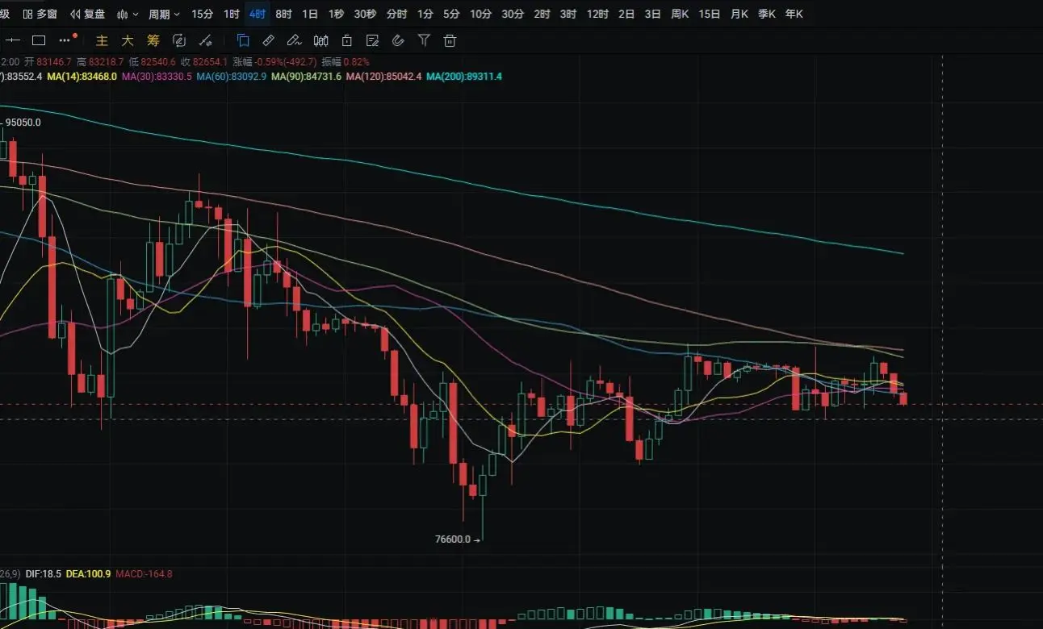This screenshot has width=1043, height=629.
Task: Toggle the 大 large-order indicator
Action: coord(127,40)
